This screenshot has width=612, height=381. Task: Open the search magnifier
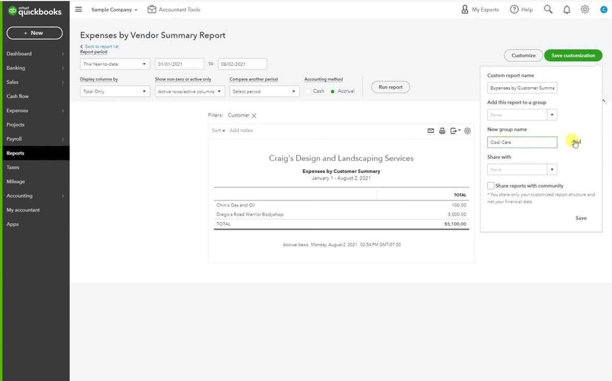[548, 9]
